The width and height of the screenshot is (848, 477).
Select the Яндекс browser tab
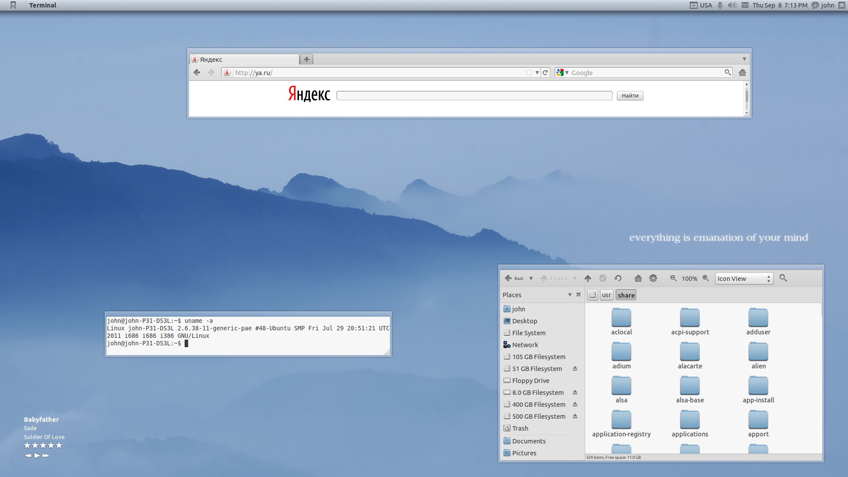click(244, 59)
